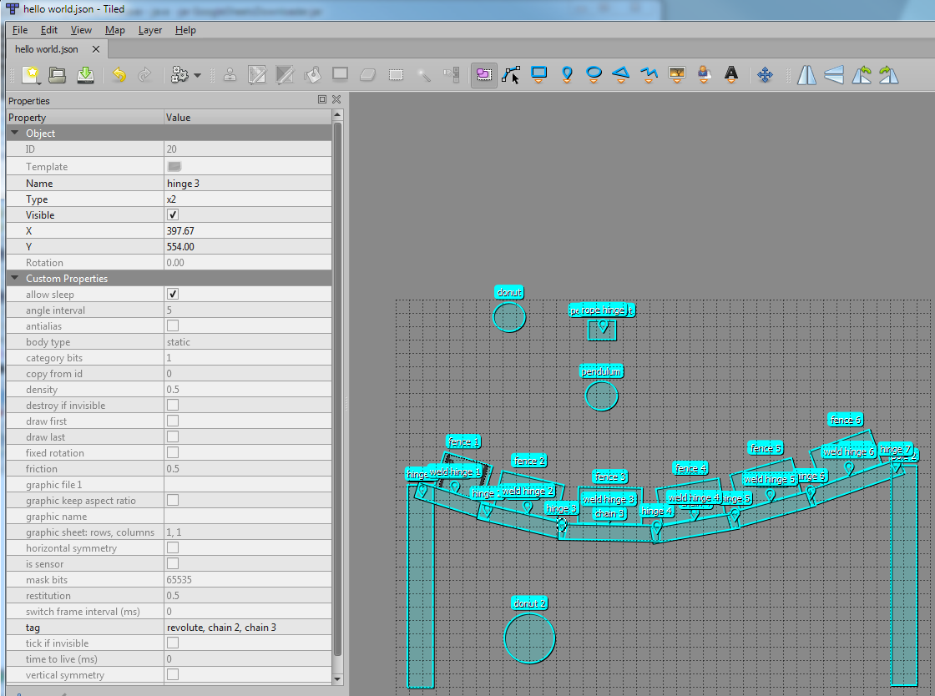Enable the antialias checkbox
The height and width of the screenshot is (696, 935).
(x=173, y=325)
